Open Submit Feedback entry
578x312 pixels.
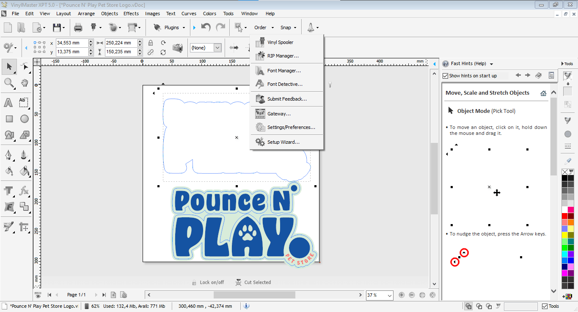[287, 99]
